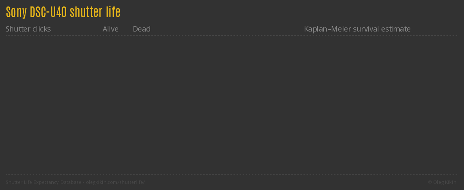Click the "Dead" column header
This screenshot has height=190, width=464.
[x=141, y=29]
